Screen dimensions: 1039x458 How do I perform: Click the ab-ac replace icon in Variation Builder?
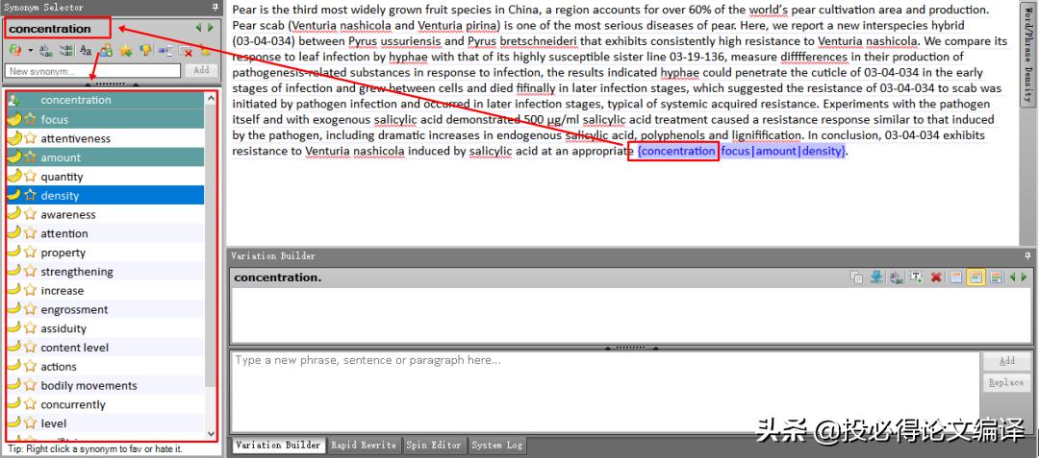897,277
